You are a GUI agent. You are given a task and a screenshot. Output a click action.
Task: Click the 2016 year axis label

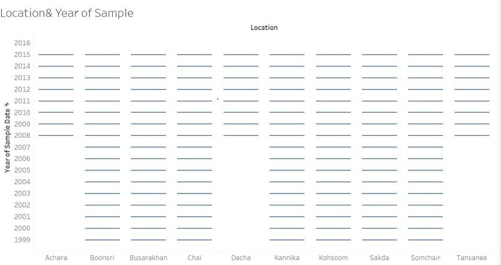click(22, 43)
